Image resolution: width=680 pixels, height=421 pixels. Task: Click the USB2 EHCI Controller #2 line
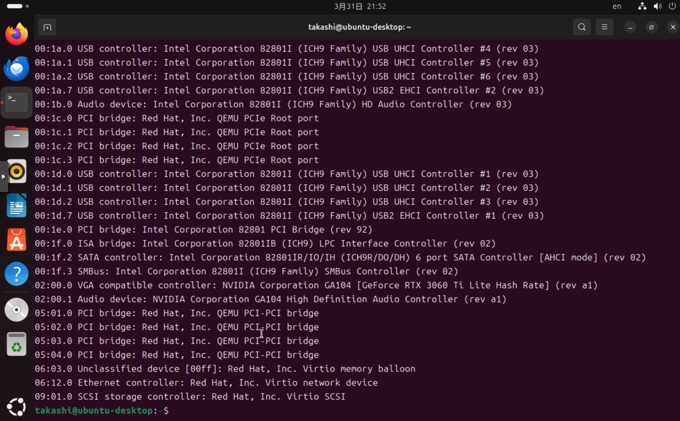pos(290,91)
